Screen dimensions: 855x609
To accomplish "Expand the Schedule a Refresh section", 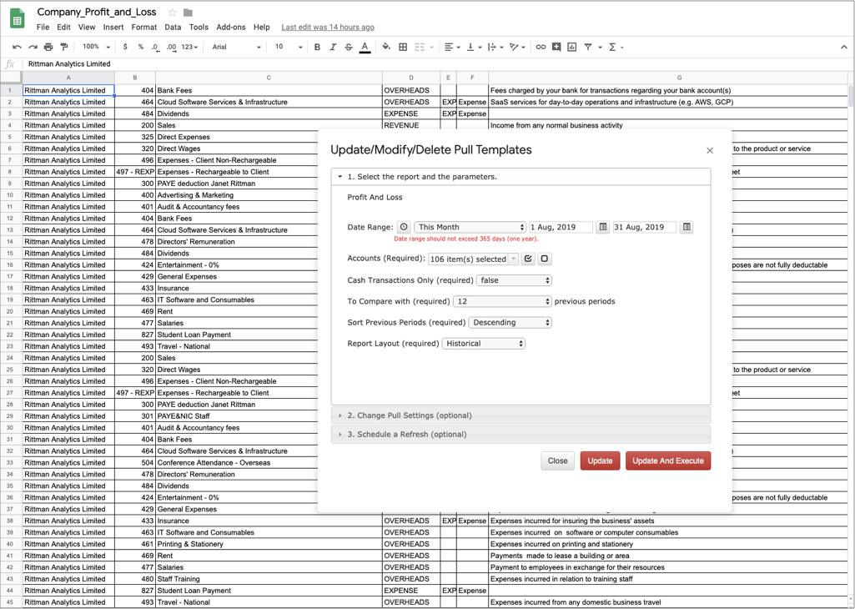I will tap(521, 435).
